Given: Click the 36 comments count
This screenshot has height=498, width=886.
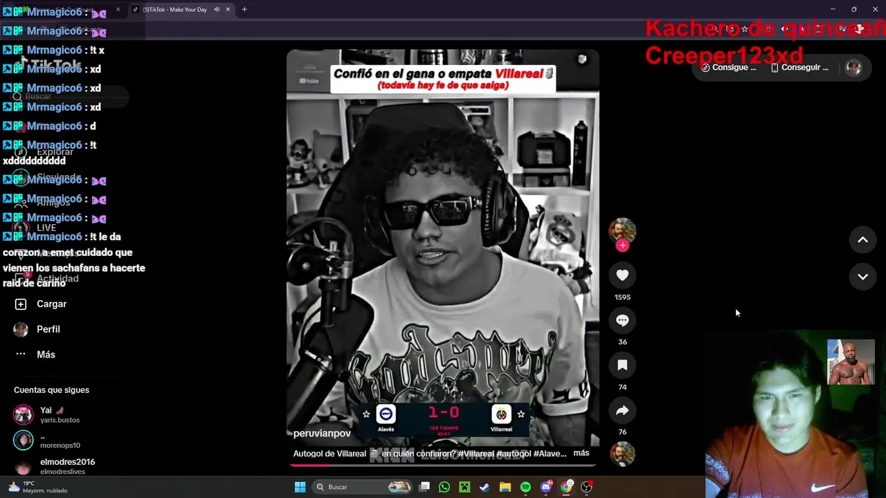Looking at the screenshot, I should [622, 342].
